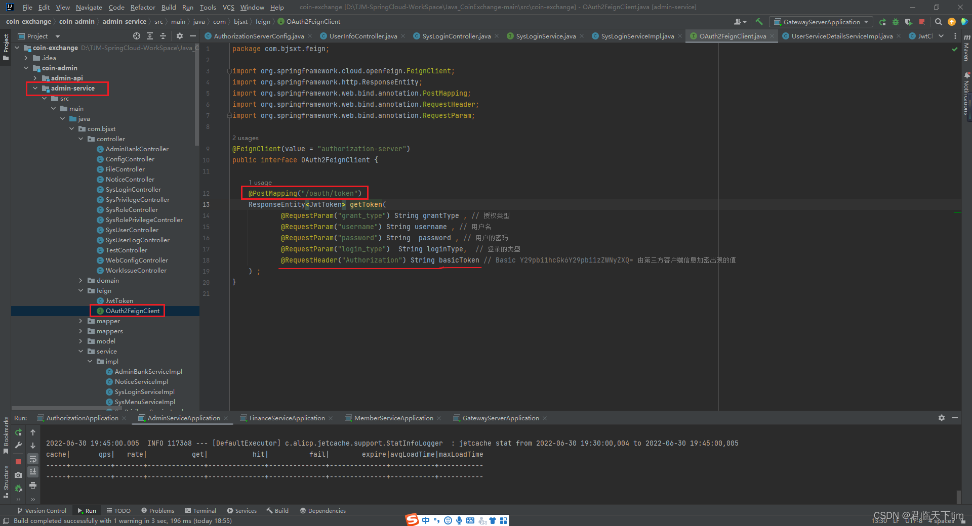Print console output using the printer icon
972x526 pixels.
[x=33, y=486]
